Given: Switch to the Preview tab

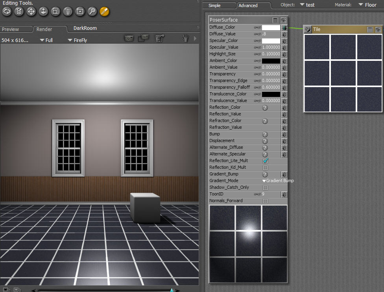Looking at the screenshot, I should coord(11,29).
